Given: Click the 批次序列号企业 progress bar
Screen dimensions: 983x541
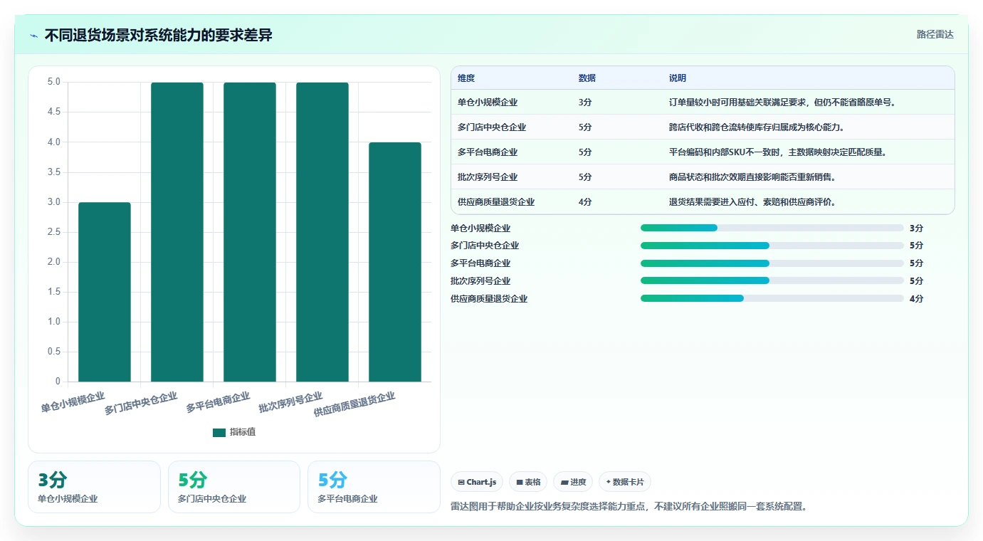Looking at the screenshot, I should [x=772, y=280].
